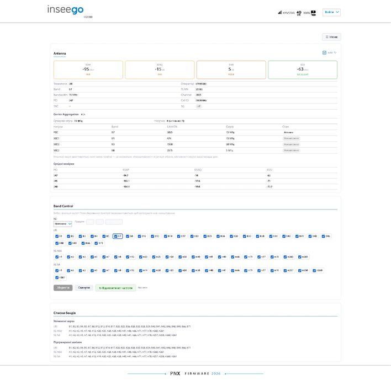Uncheck n78 in the 5G NSA row
391x386 pixels.
(272, 257)
